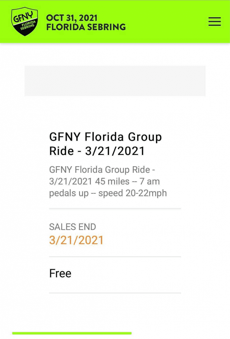Image resolution: width=230 pixels, height=339 pixels.
Task: Click the OCT 31, 2021 header text
Action: pos(72,18)
